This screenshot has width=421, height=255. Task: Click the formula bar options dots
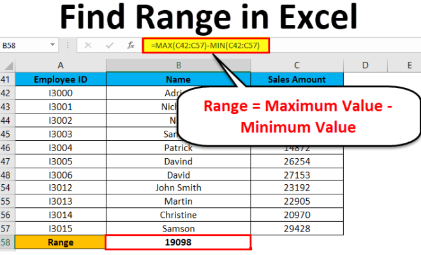point(68,45)
